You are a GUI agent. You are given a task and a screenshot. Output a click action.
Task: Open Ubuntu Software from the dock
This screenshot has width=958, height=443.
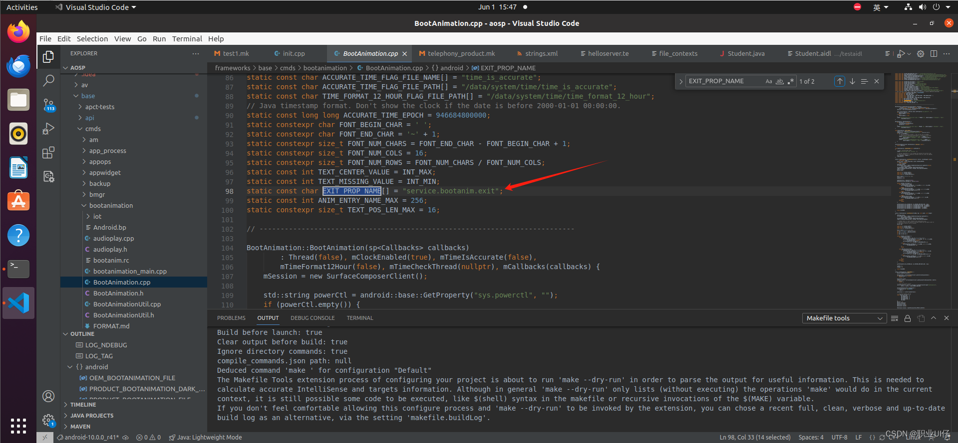coord(18,201)
